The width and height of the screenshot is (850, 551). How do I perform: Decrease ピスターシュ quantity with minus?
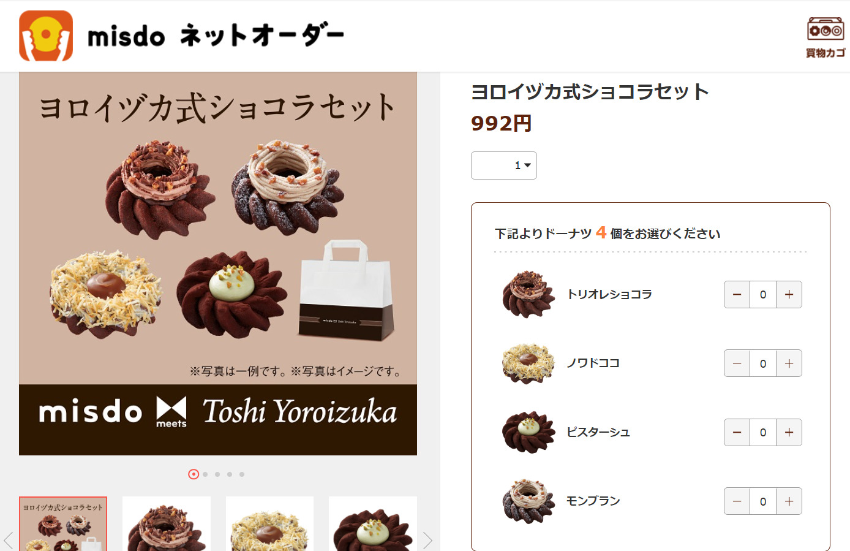737,433
